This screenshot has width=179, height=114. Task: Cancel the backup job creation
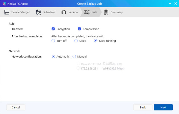(x=16, y=107)
